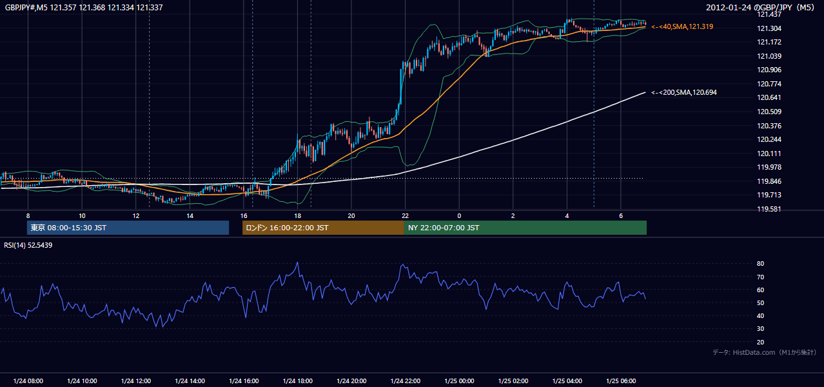Click the 東京 08:00-15:30 JST session bar
The height and width of the screenshot is (387, 824).
click(128, 228)
